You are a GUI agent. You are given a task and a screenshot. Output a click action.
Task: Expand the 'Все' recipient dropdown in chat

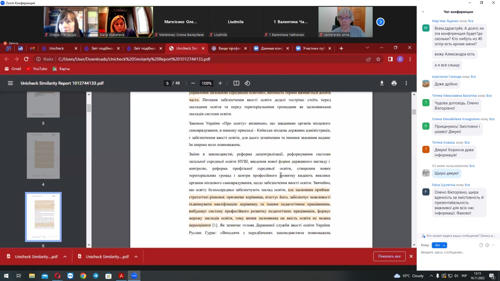(439, 245)
